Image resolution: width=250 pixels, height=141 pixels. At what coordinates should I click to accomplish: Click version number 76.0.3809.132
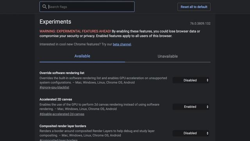(x=200, y=23)
